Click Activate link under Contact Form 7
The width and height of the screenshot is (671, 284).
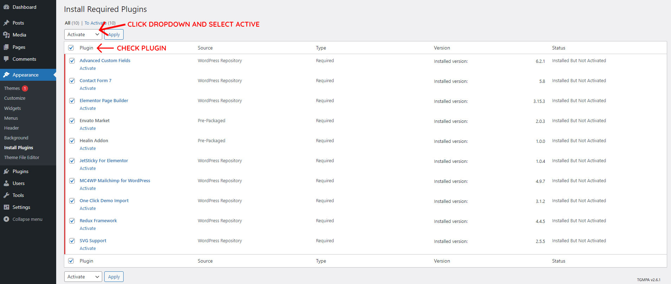(x=88, y=88)
